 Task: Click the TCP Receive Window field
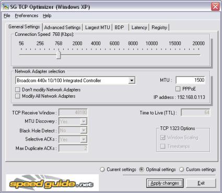point(73,112)
